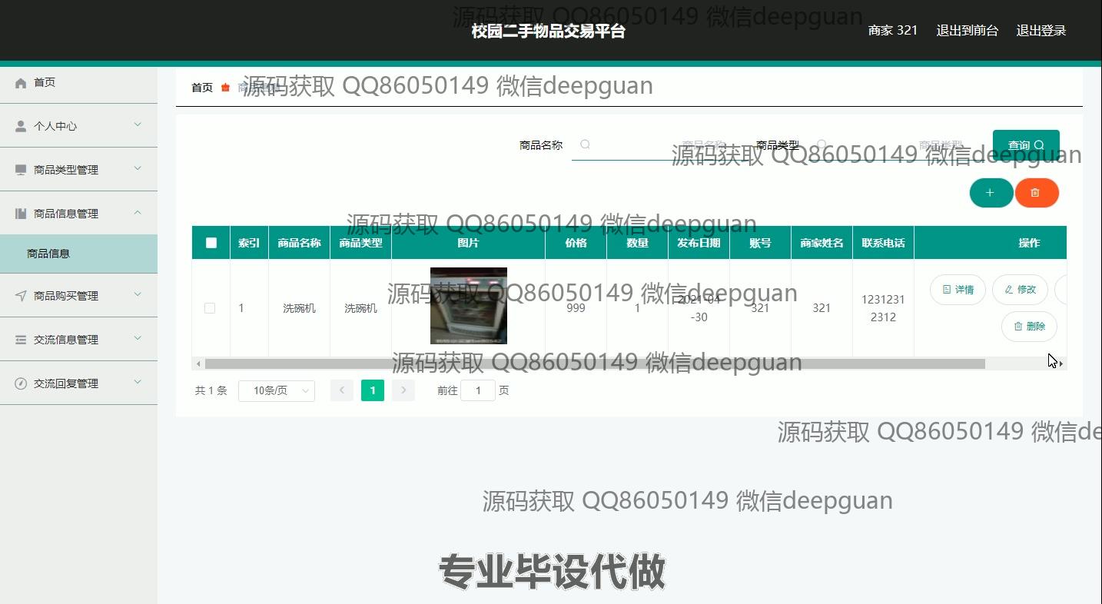Click the icon beside 商品信息管理
The width and height of the screenshot is (1102, 604).
pos(21,214)
